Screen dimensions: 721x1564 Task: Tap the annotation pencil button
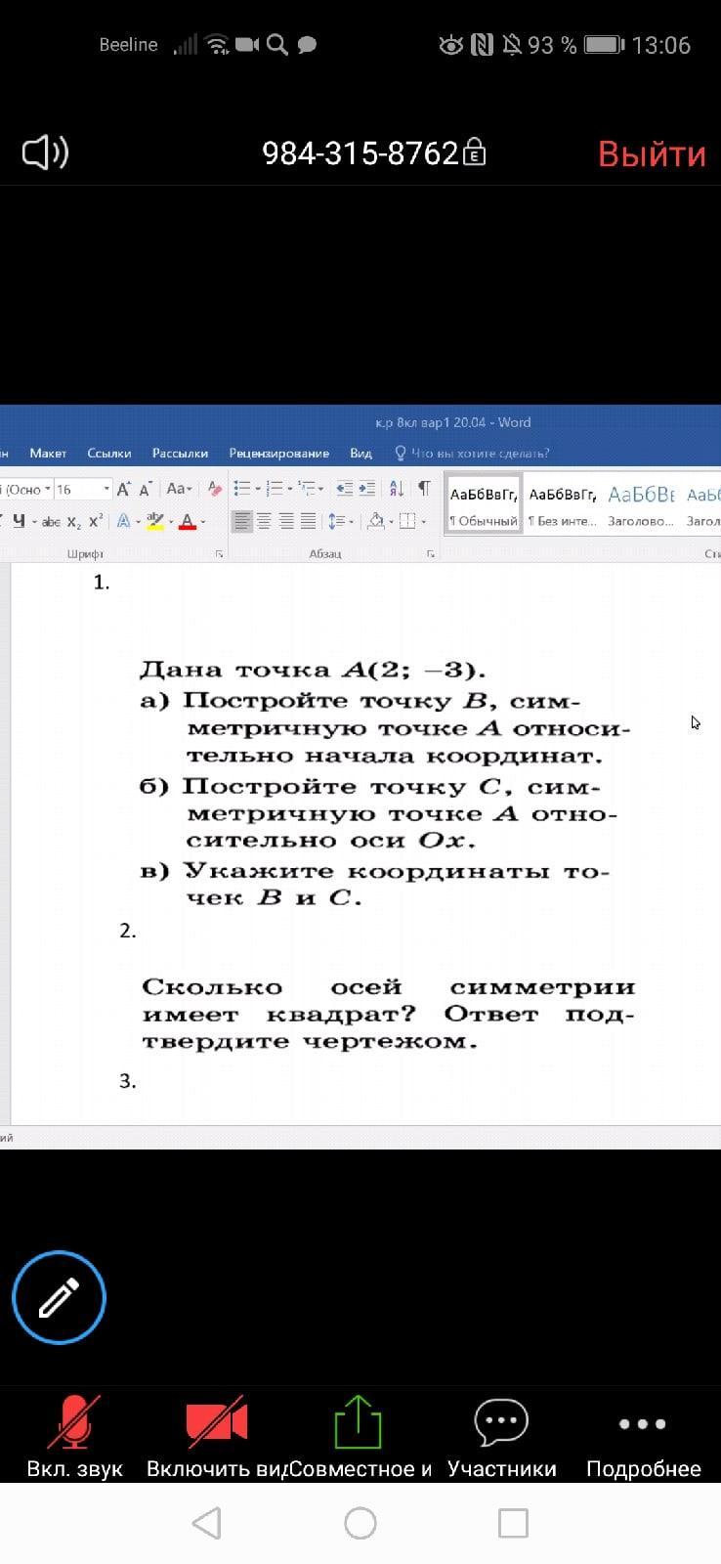point(59,1297)
